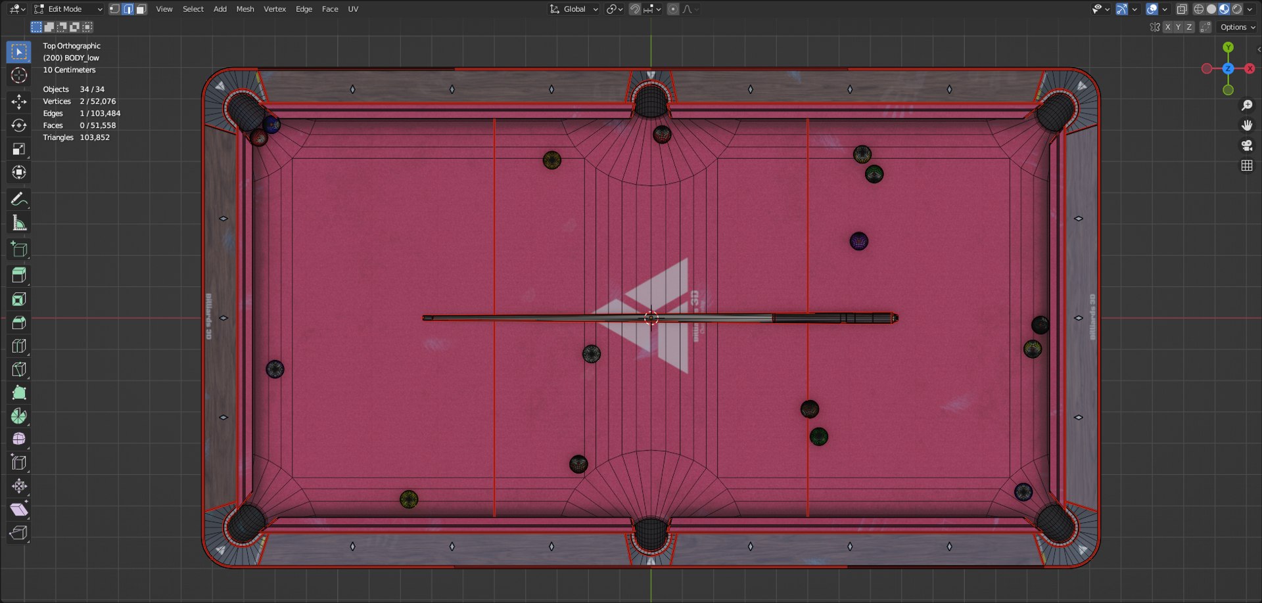
Task: Select the Add Cube tool
Action: coord(18,249)
